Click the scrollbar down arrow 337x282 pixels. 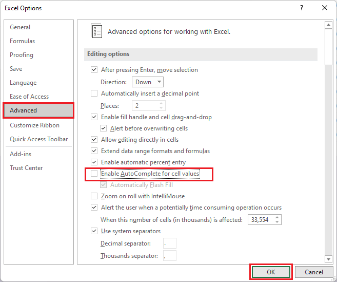pos(328,259)
